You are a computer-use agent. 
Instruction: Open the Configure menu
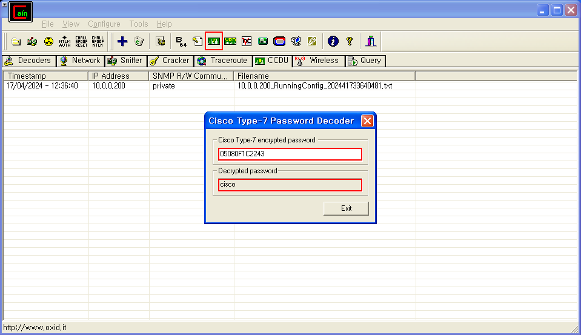[x=104, y=24]
